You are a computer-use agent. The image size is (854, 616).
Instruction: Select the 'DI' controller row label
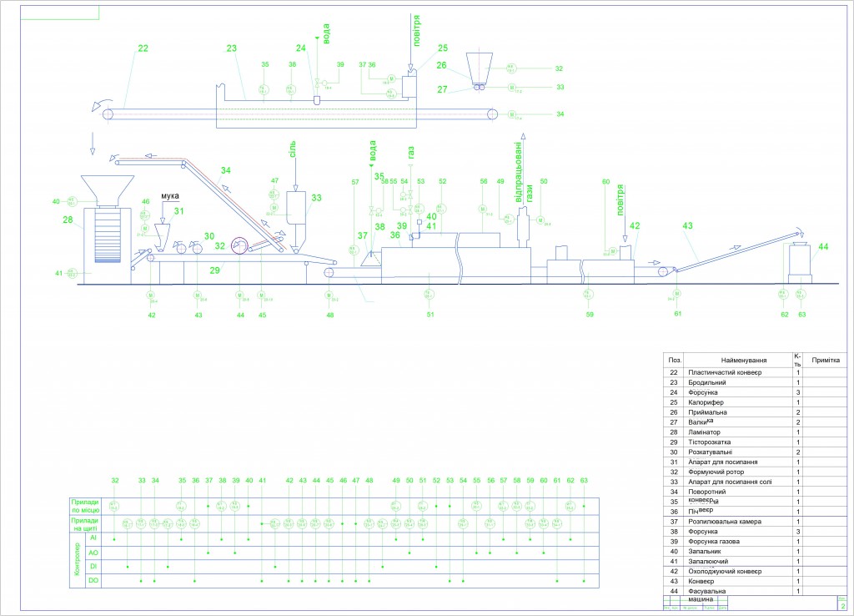(x=93, y=567)
